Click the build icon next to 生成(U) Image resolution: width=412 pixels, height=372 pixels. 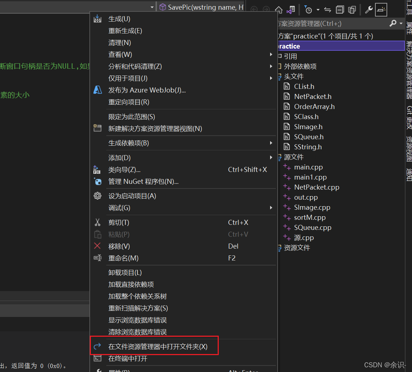tap(97, 19)
